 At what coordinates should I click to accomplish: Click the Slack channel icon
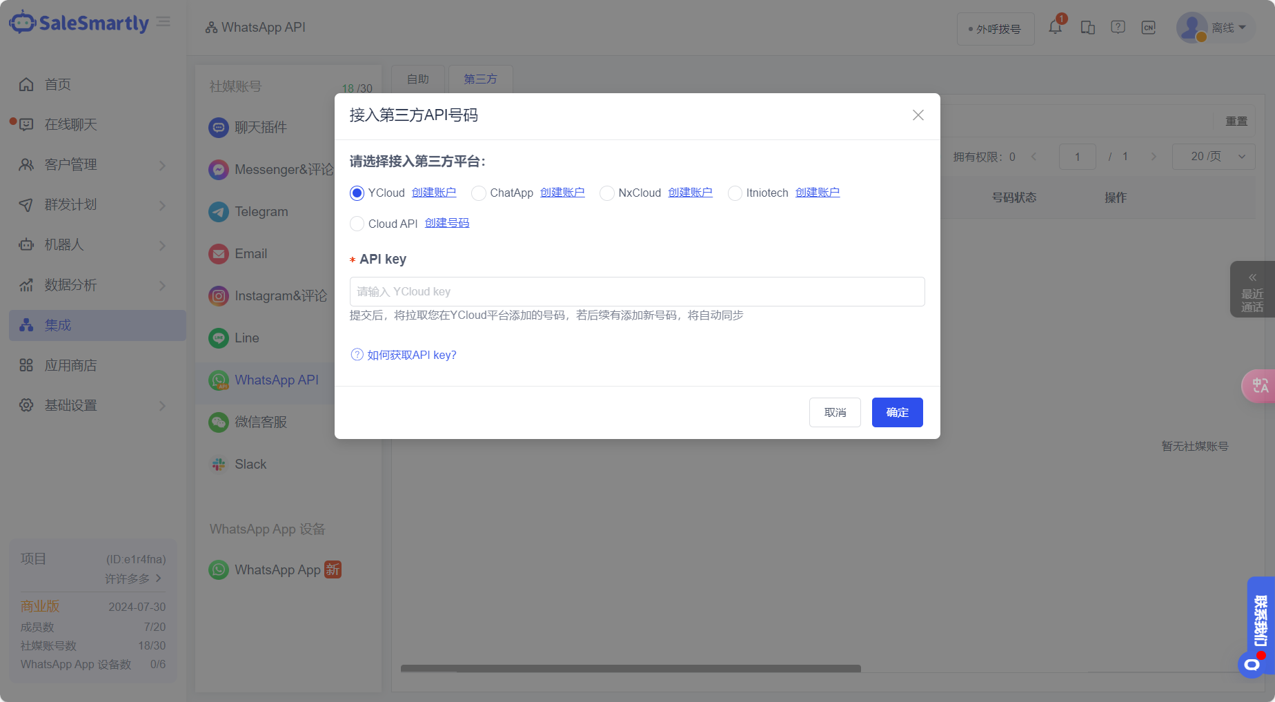(219, 465)
